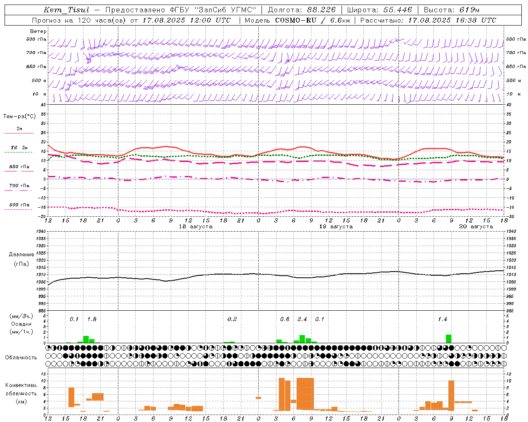Click the Конвективн. convective cloud label

point(21,385)
